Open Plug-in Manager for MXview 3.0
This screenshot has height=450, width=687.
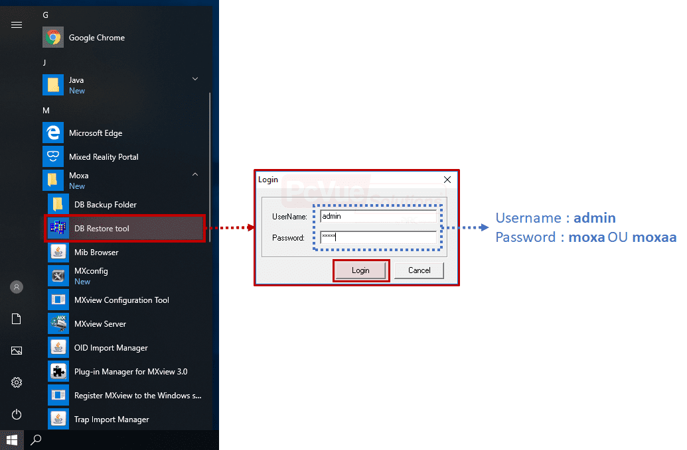(x=131, y=372)
